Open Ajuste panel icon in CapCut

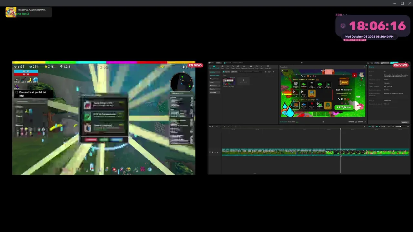(x=262, y=67)
